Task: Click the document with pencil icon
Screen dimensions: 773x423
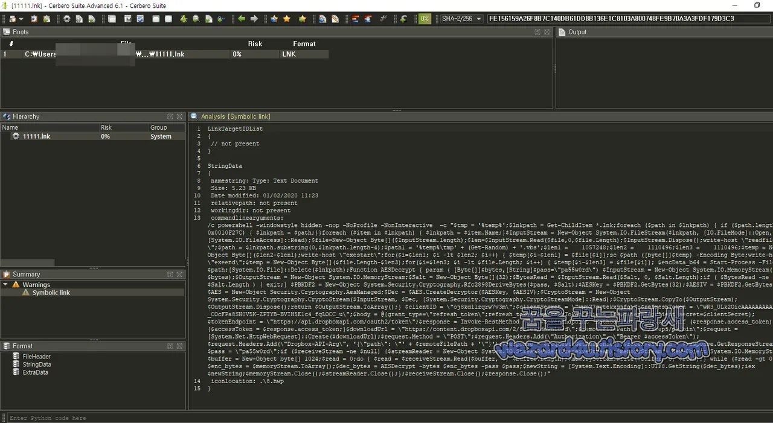Action: (x=335, y=19)
